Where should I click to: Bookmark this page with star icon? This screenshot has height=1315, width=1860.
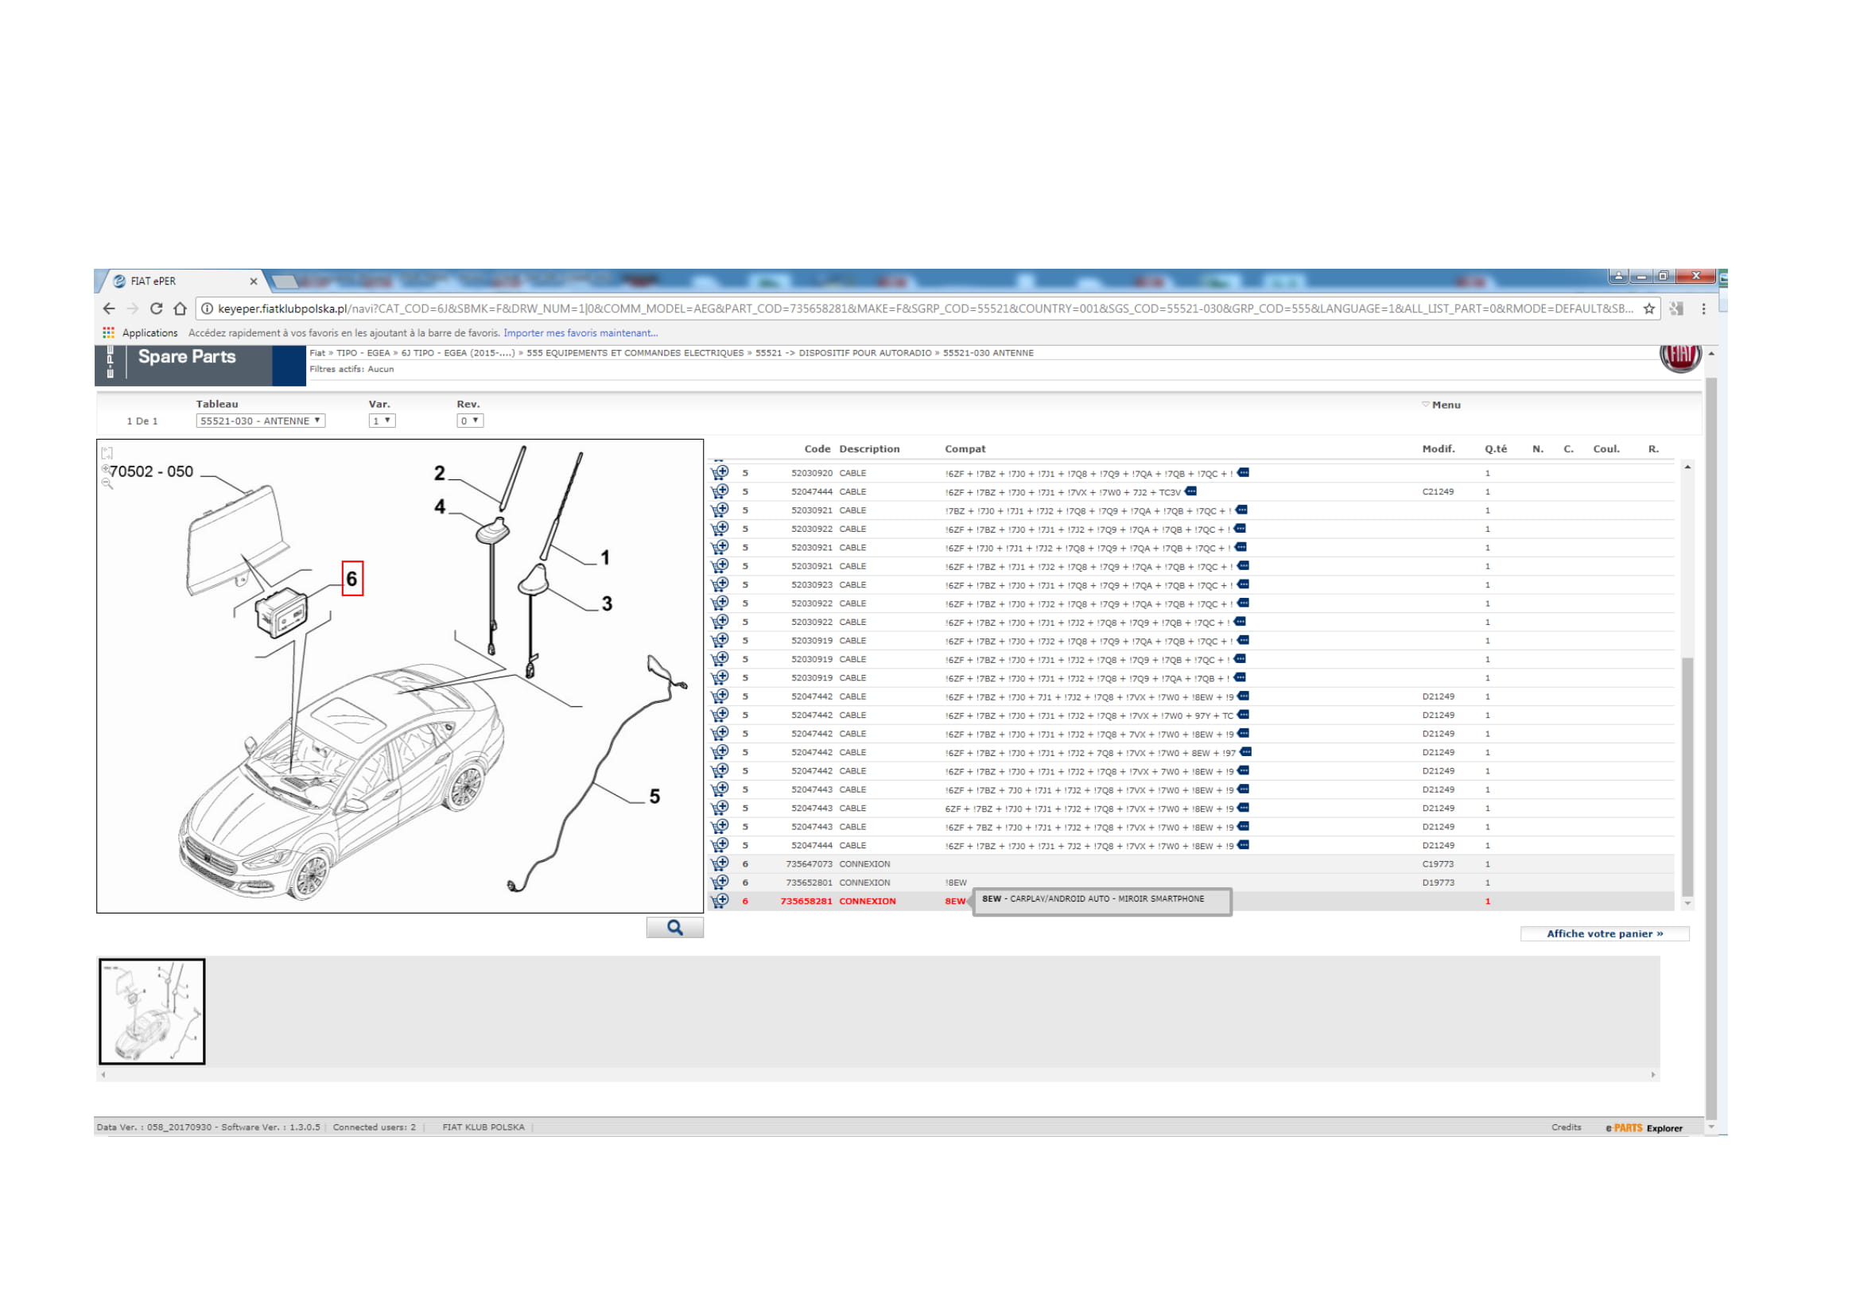click(x=1648, y=308)
